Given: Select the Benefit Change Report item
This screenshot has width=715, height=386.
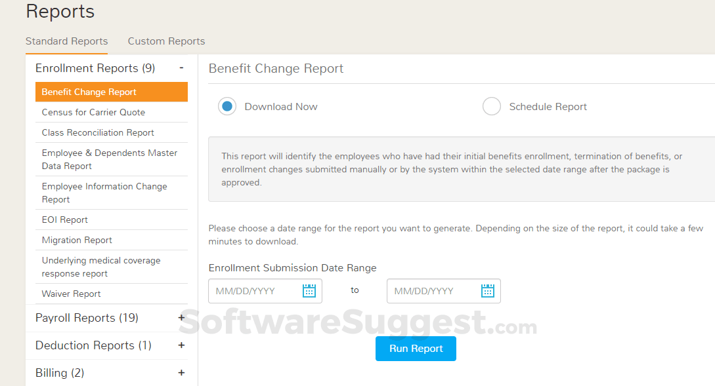Looking at the screenshot, I should tap(111, 92).
